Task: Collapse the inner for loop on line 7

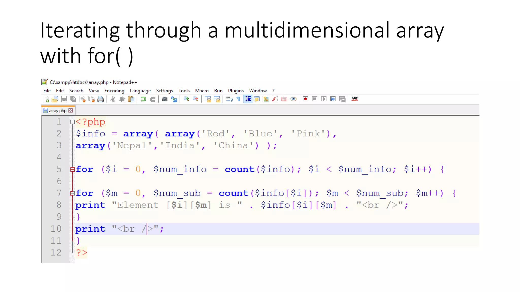Action: coord(72,193)
